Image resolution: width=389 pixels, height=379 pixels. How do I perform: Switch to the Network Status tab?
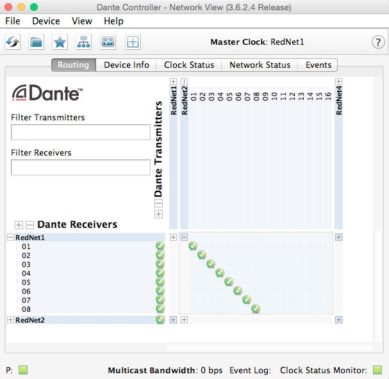[x=260, y=65]
